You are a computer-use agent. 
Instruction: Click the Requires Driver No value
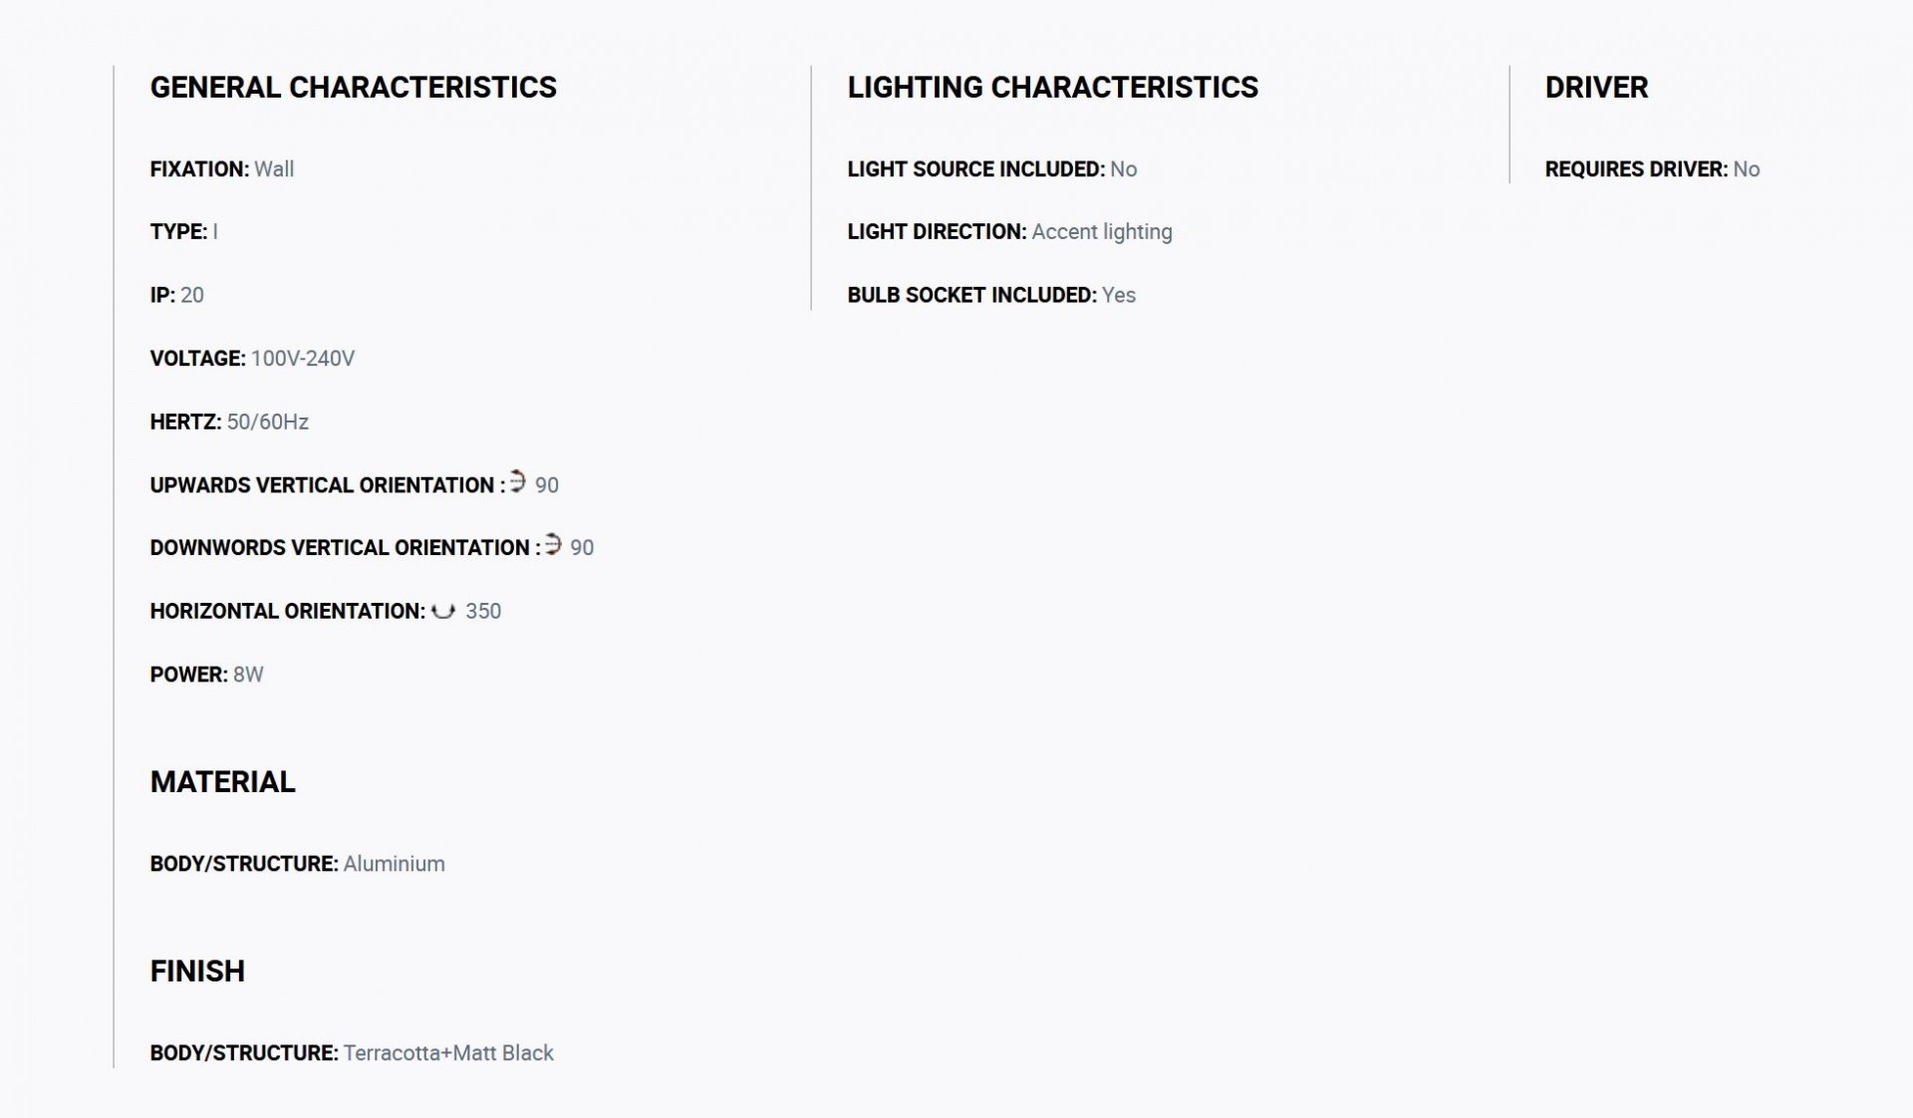click(x=1747, y=169)
